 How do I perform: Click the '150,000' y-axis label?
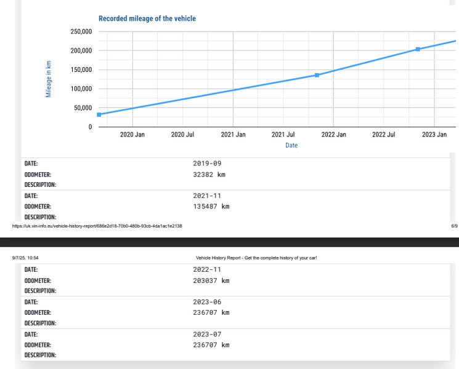(x=81, y=69)
